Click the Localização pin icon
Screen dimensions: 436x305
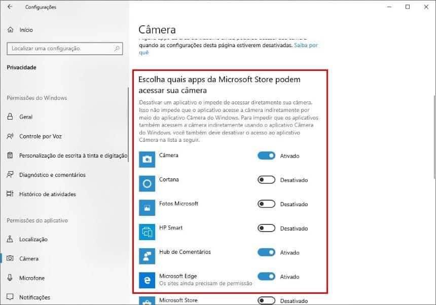pyautogui.click(x=10, y=239)
